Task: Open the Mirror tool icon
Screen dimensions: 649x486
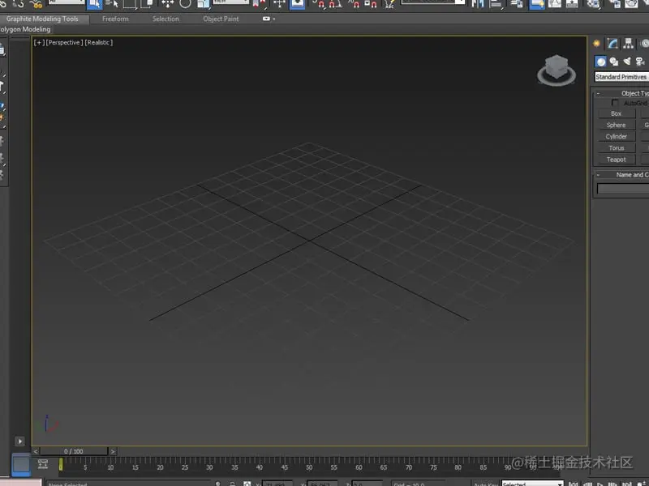Action: (x=477, y=5)
